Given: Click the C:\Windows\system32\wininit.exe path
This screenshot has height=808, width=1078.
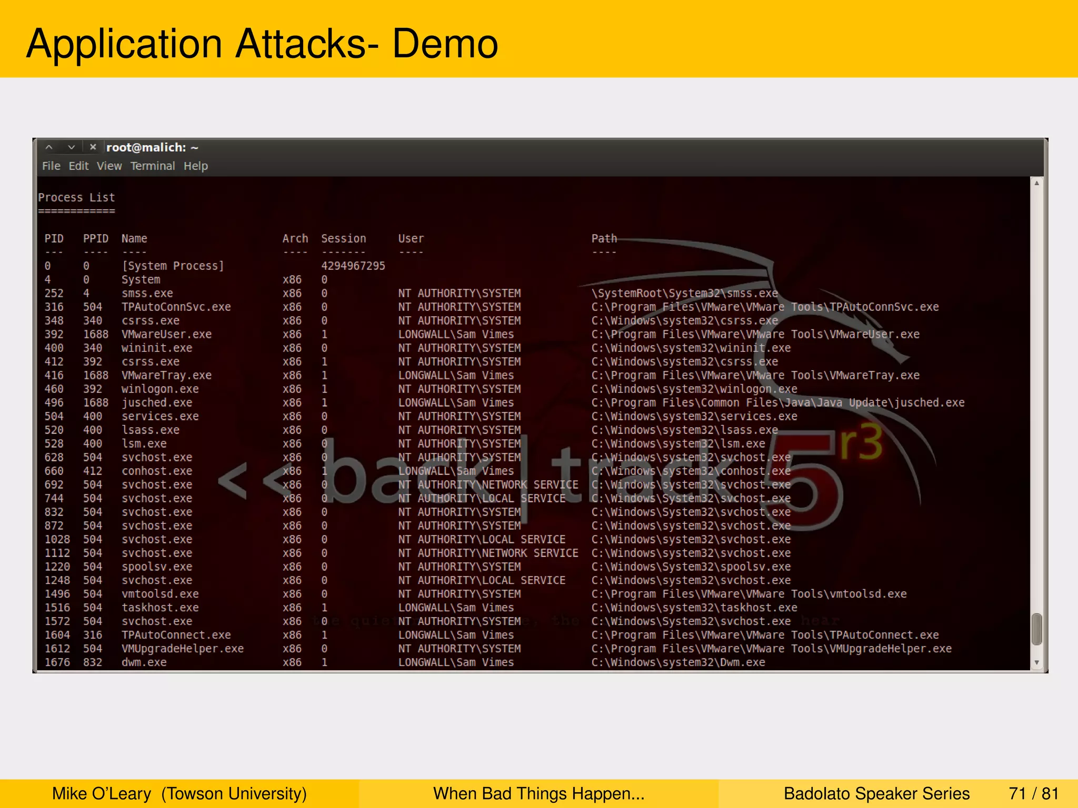Looking at the screenshot, I should 691,348.
